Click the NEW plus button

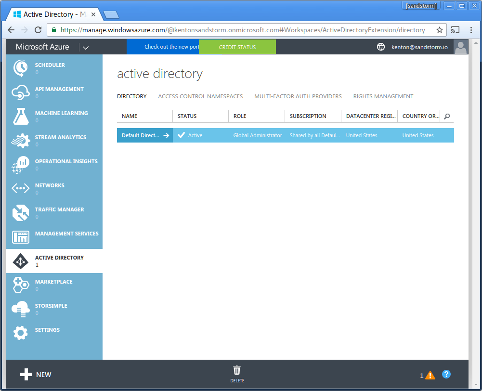pyautogui.click(x=36, y=375)
